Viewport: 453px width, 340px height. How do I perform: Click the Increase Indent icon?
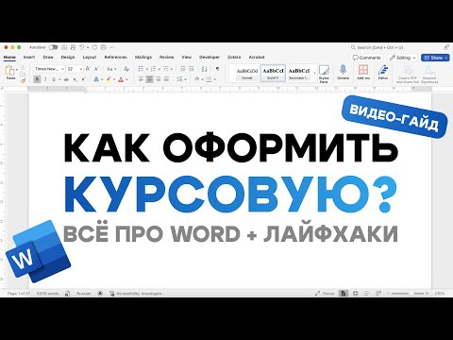tap(191, 69)
